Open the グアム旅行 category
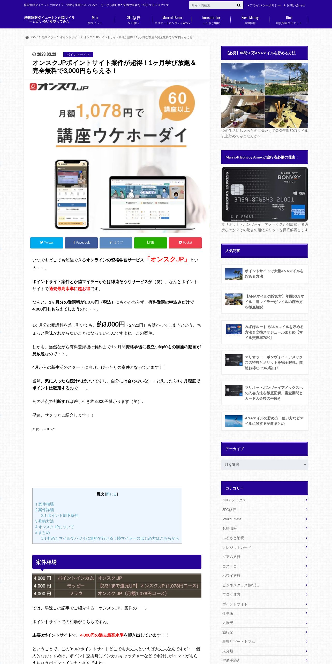The image size is (332, 664). 265,557
